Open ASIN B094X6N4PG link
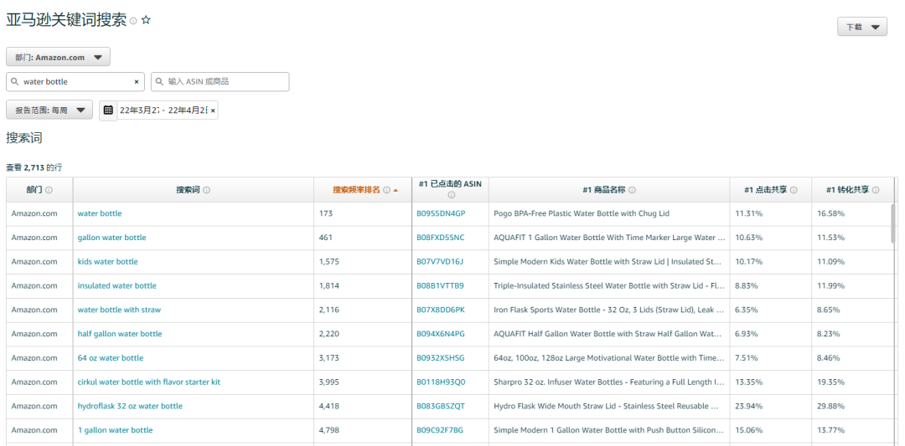 pyautogui.click(x=441, y=334)
